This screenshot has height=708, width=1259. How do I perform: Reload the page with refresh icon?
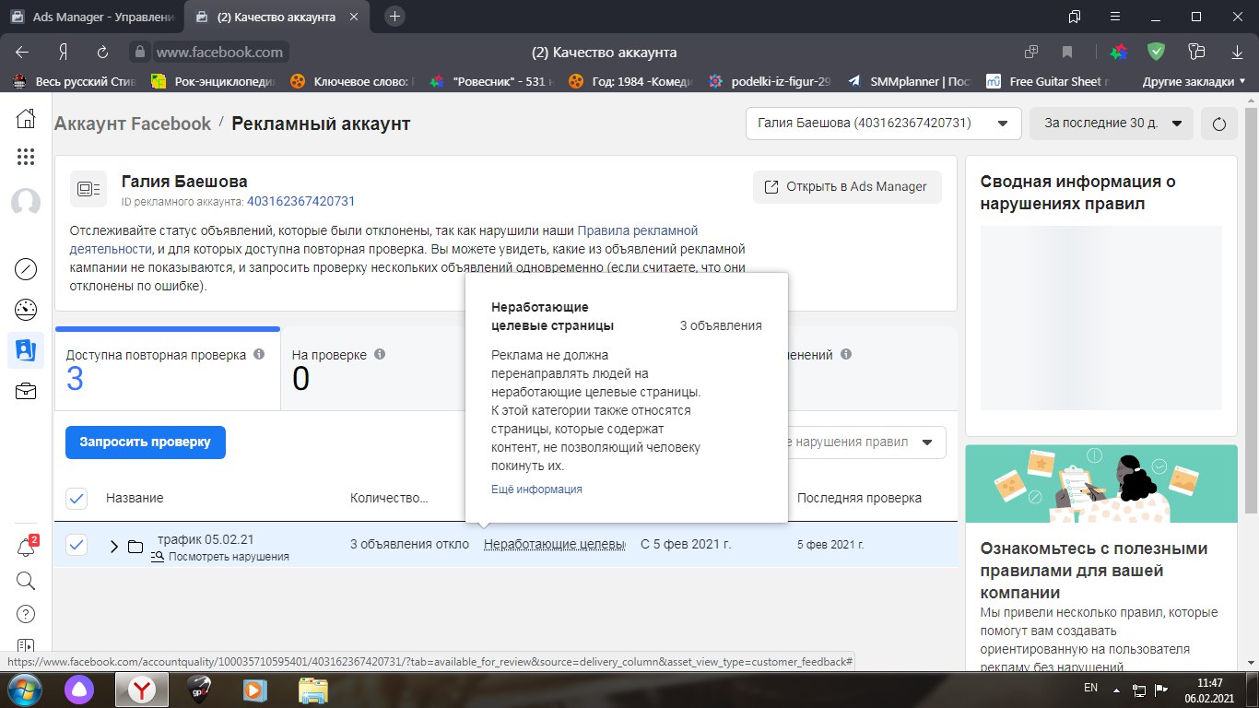(103, 53)
